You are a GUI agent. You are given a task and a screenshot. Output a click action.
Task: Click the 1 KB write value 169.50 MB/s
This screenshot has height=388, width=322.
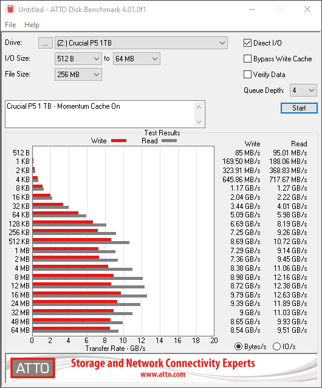pyautogui.click(x=241, y=162)
